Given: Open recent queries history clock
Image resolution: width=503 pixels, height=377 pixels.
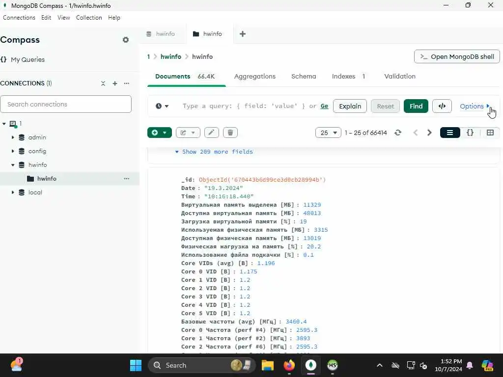Looking at the screenshot, I should [162, 106].
